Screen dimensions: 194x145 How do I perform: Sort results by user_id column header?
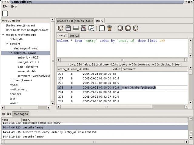point(76,69)
